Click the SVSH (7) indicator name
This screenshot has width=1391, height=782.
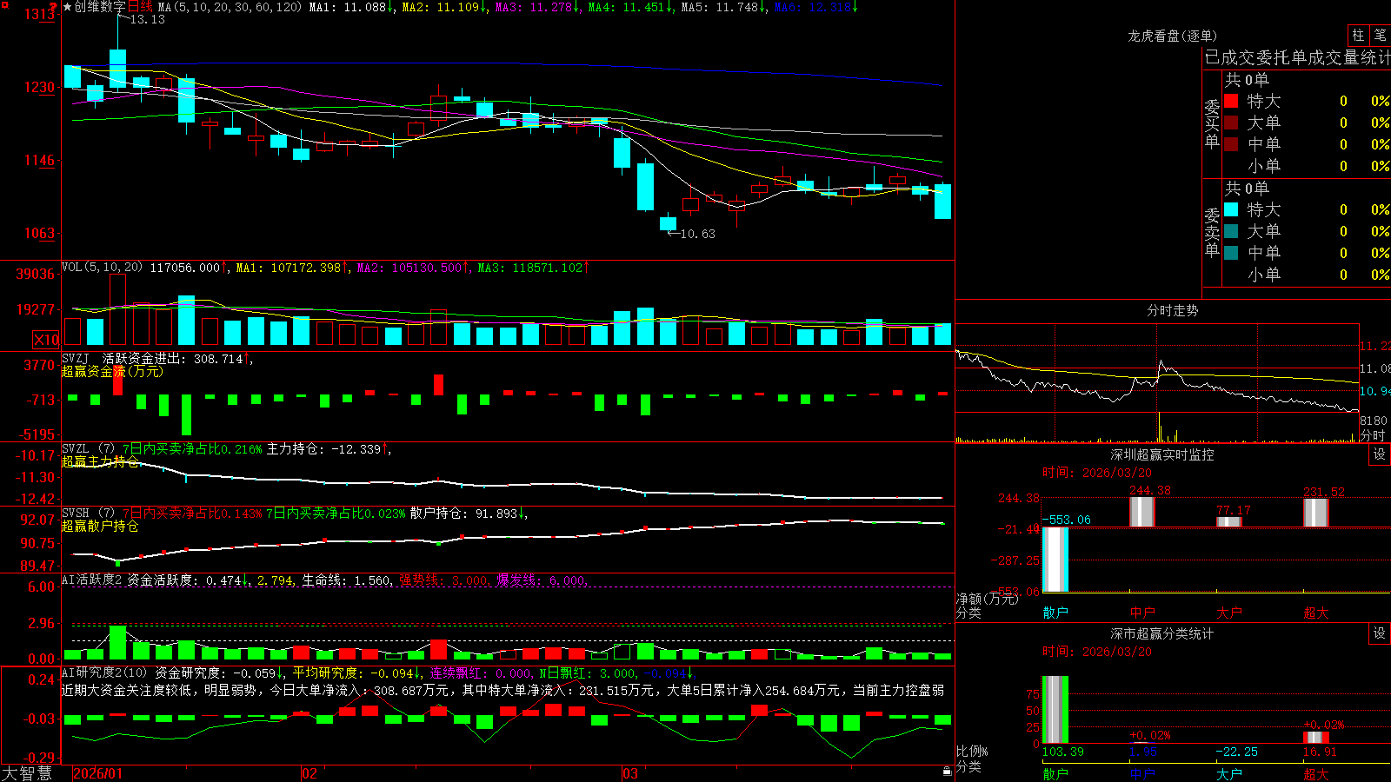coord(88,514)
